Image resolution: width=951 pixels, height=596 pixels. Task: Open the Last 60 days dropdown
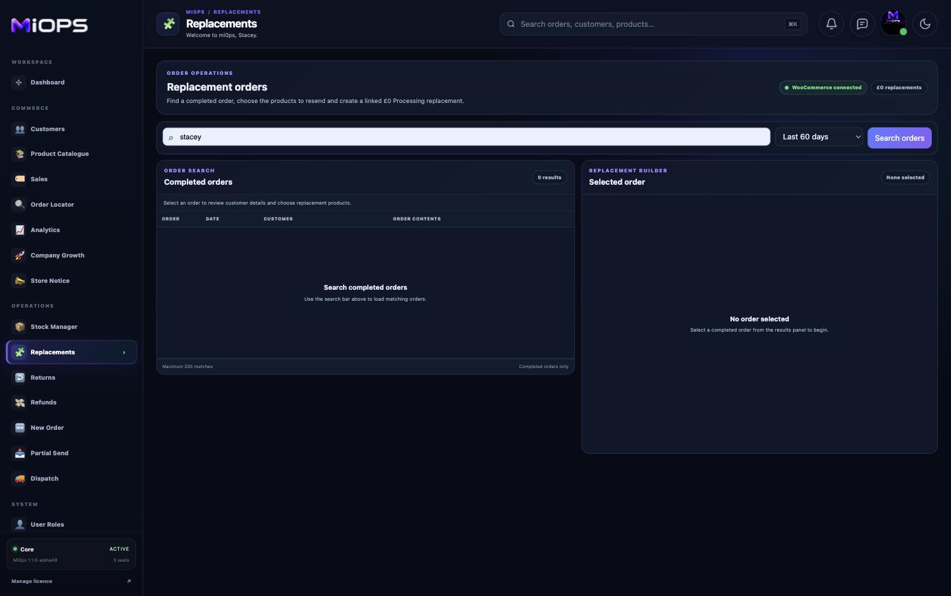point(819,137)
